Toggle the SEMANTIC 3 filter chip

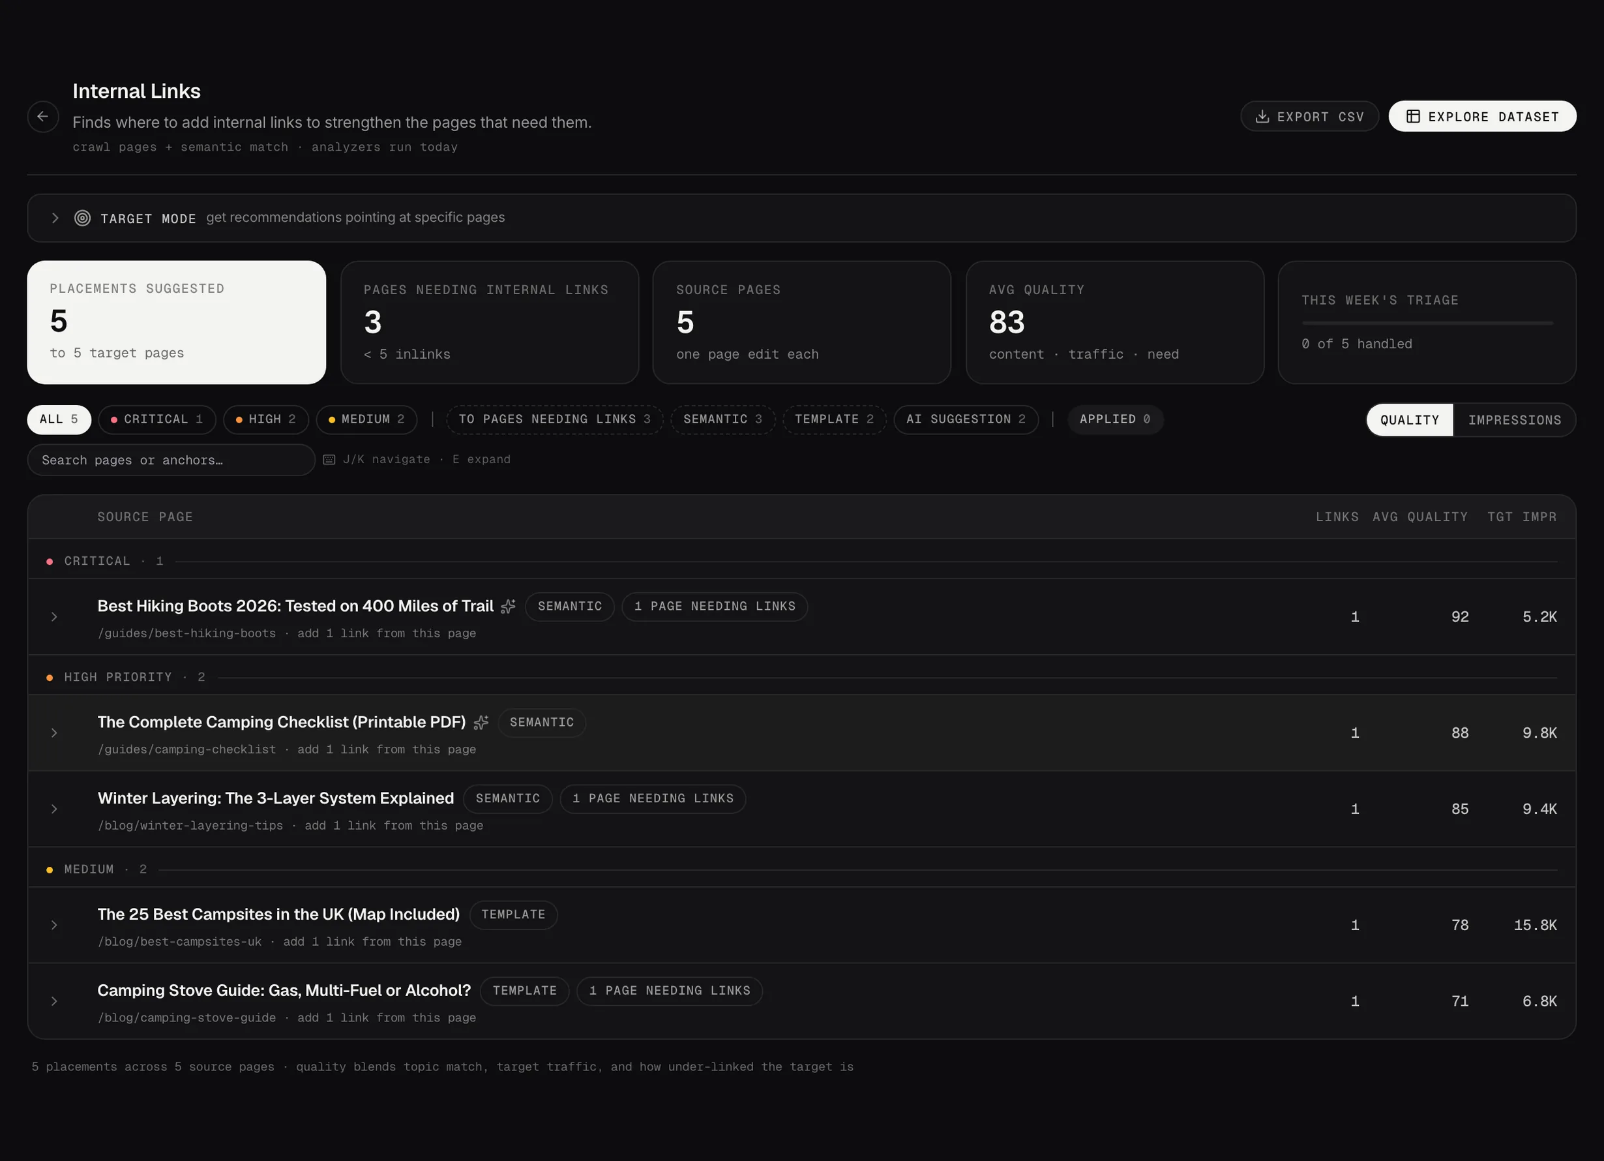pyautogui.click(x=723, y=419)
